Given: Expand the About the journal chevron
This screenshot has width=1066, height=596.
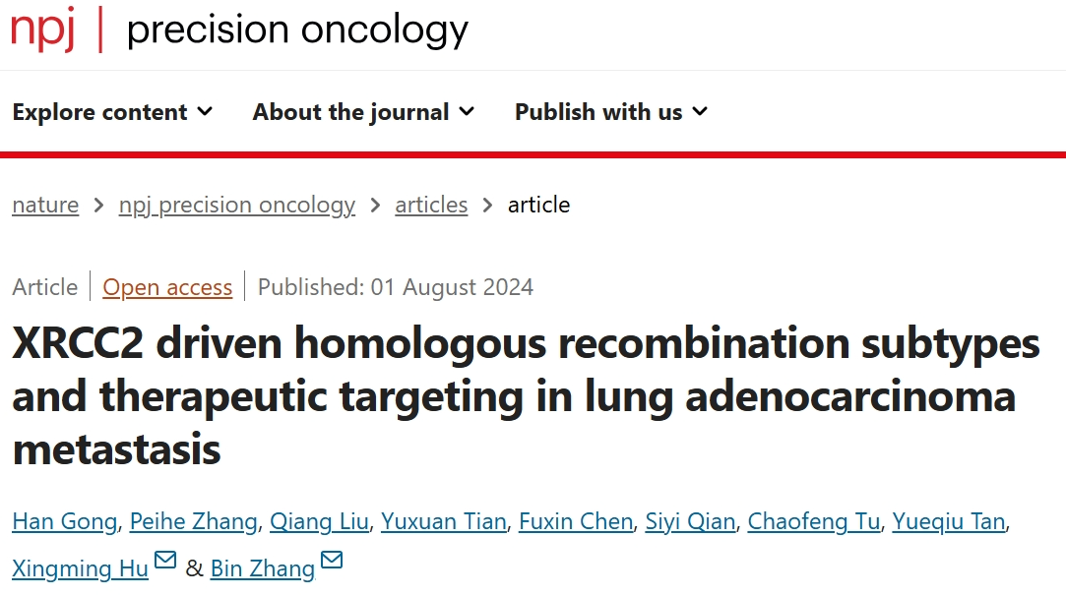Looking at the screenshot, I should (x=467, y=111).
